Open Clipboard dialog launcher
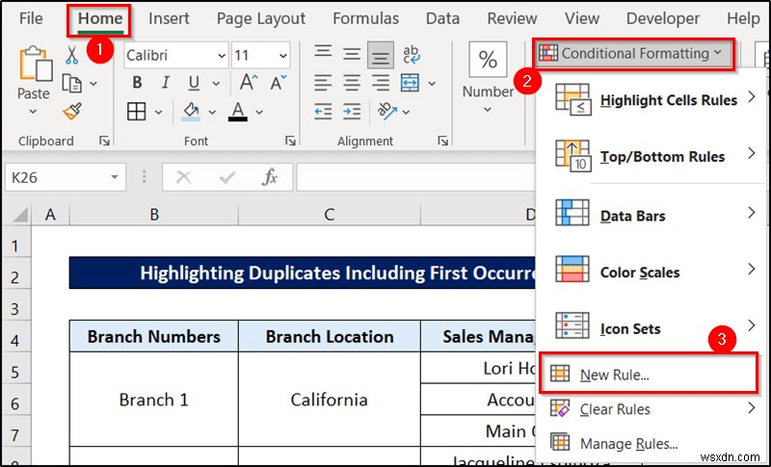 pyautogui.click(x=104, y=141)
